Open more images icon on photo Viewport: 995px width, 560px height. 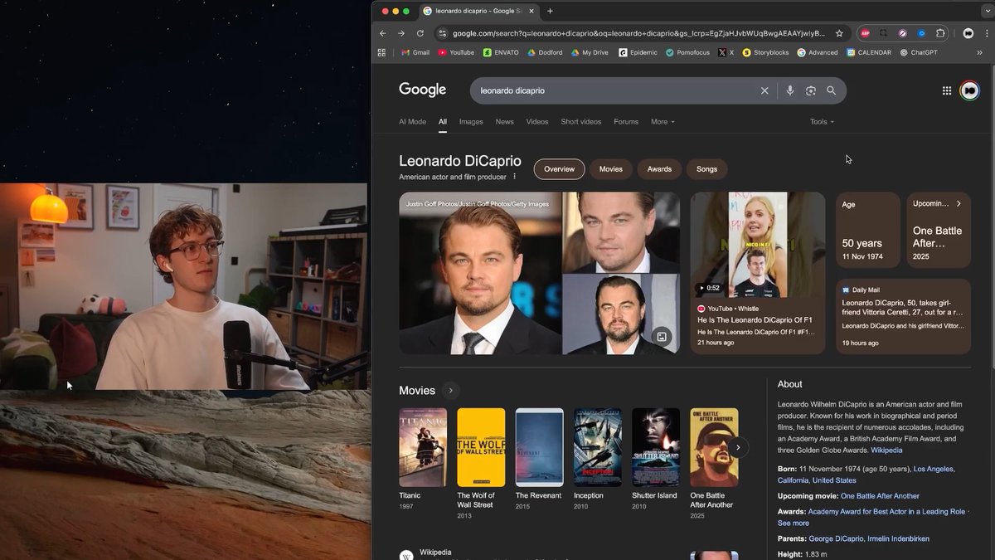point(661,336)
